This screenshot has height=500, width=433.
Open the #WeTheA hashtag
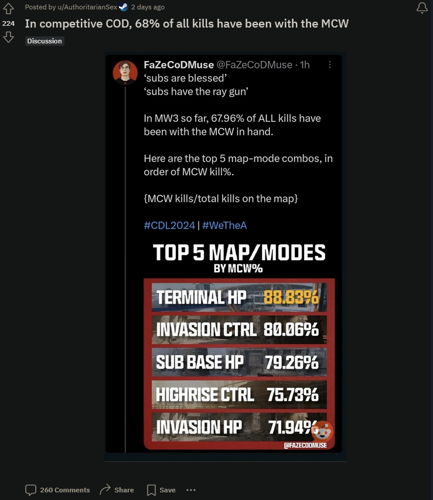224,226
